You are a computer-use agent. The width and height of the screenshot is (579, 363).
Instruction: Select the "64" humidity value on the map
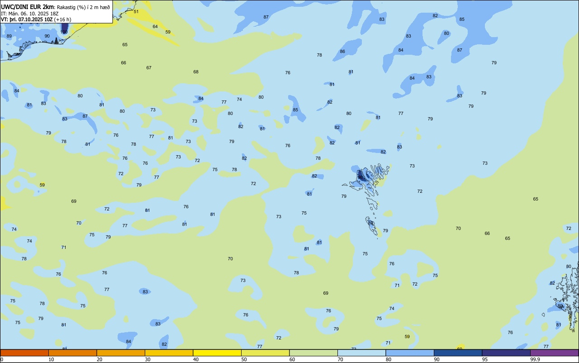pos(155,27)
